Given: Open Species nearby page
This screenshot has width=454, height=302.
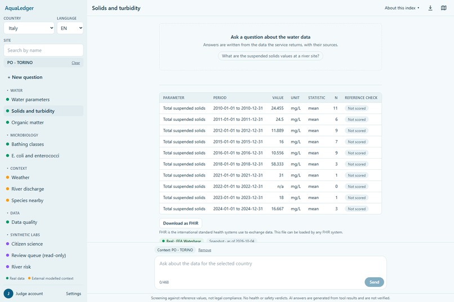Looking at the screenshot, I should (x=43, y=201).
